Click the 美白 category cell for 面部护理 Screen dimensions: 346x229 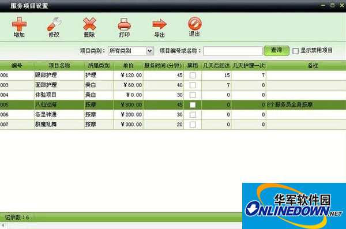(x=99, y=85)
